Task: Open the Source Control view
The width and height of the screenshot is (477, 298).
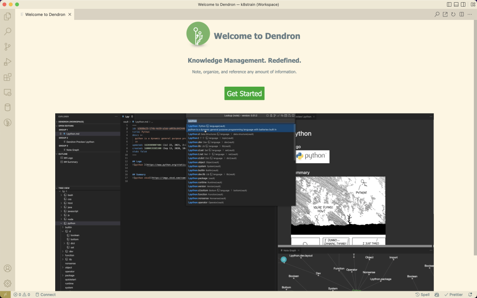Action: tap(8, 46)
